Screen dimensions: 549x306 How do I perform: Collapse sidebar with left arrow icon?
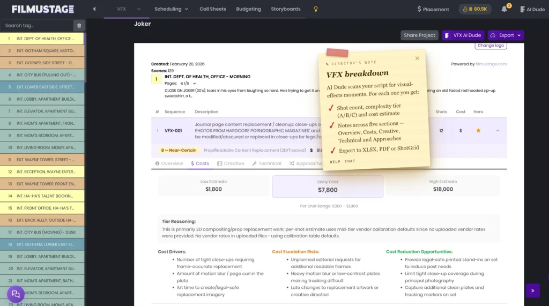pos(94,9)
